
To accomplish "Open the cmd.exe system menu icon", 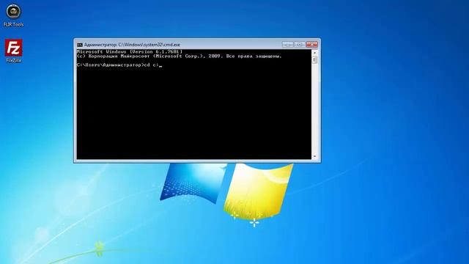I will (x=80, y=45).
